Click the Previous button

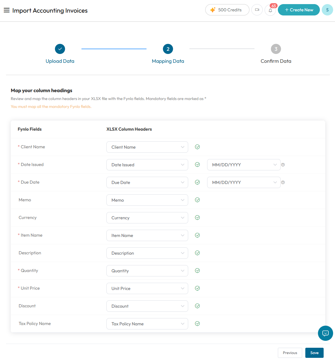click(290, 353)
